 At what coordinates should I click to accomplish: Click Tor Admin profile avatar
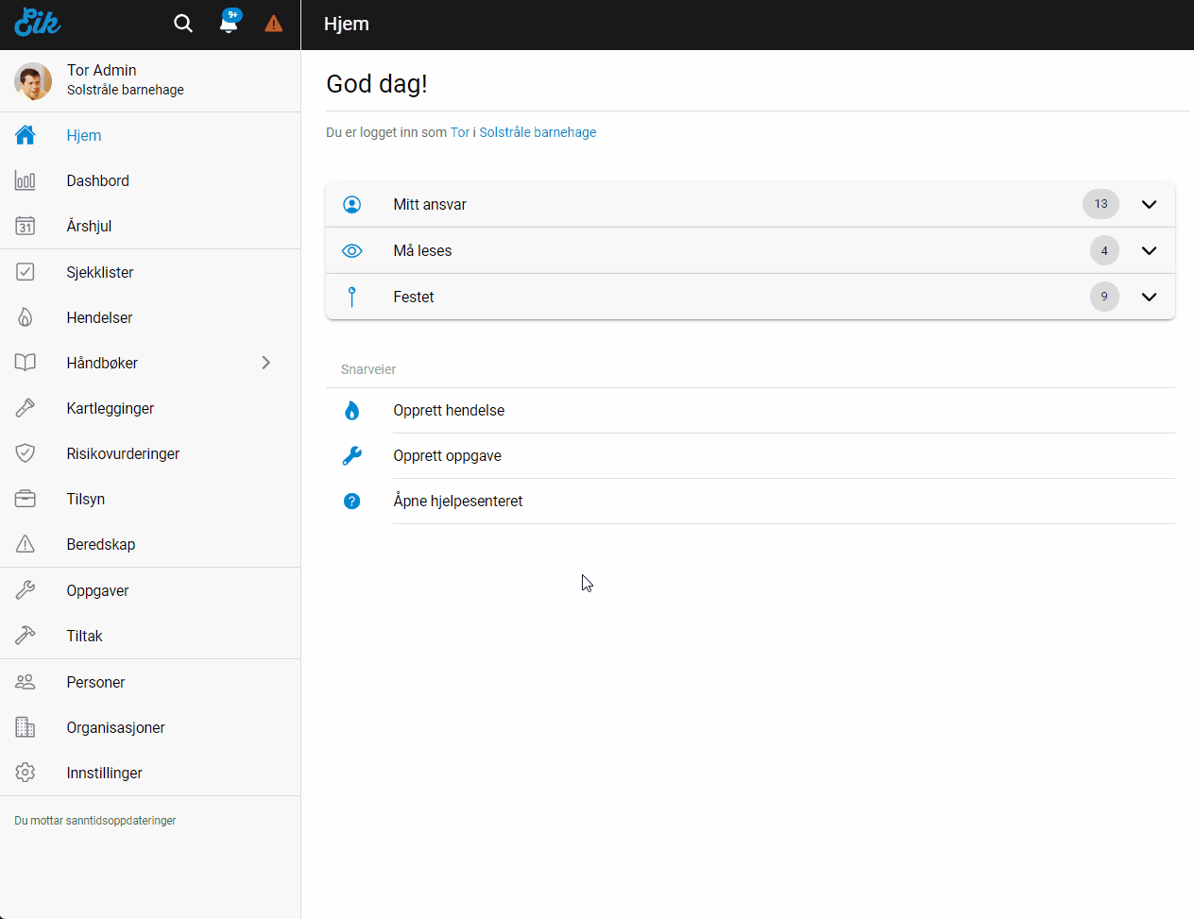click(33, 81)
